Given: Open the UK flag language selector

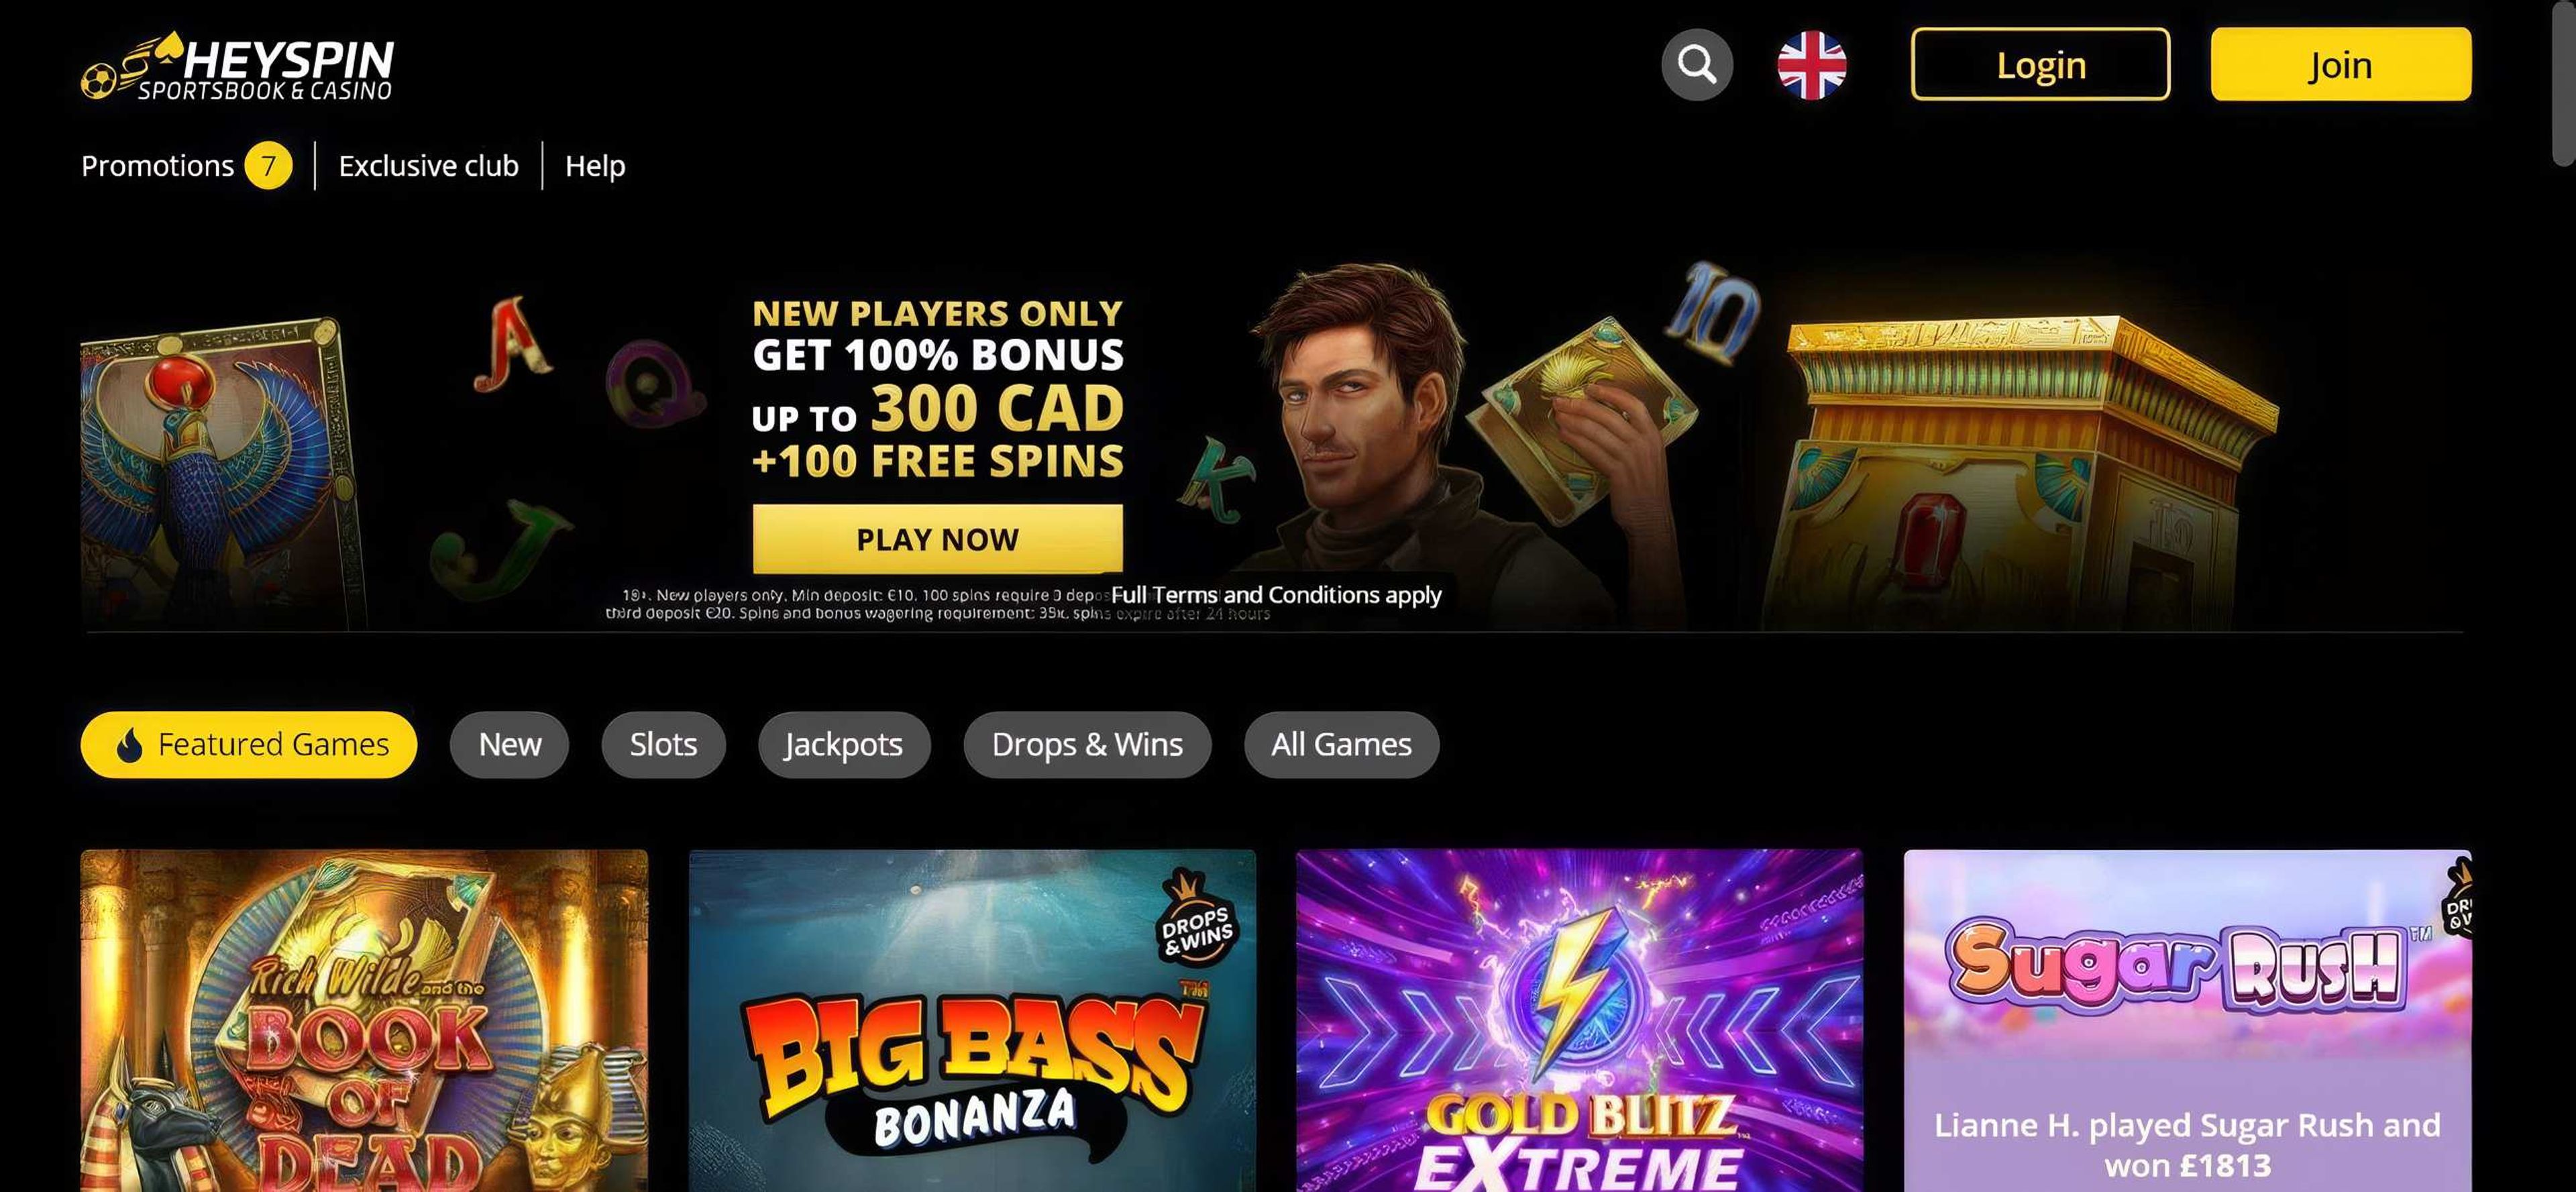Looking at the screenshot, I should pyautogui.click(x=1812, y=65).
